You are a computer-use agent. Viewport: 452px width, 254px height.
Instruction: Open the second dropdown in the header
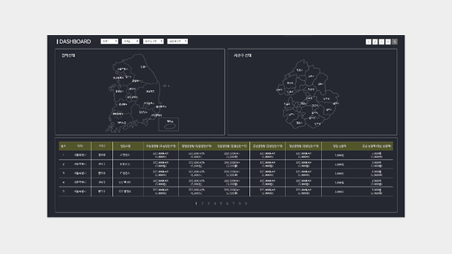[130, 41]
